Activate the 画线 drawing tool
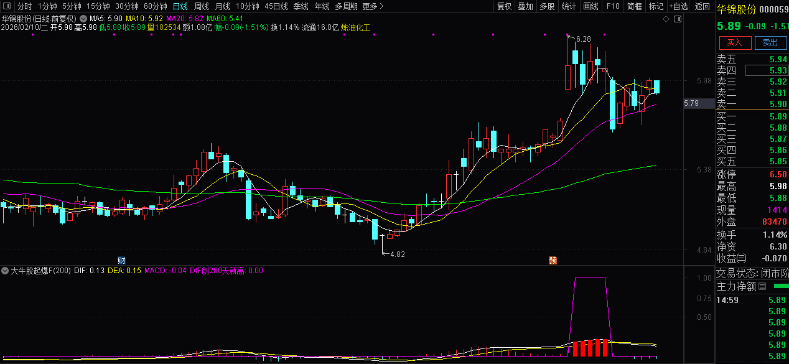 click(x=591, y=6)
